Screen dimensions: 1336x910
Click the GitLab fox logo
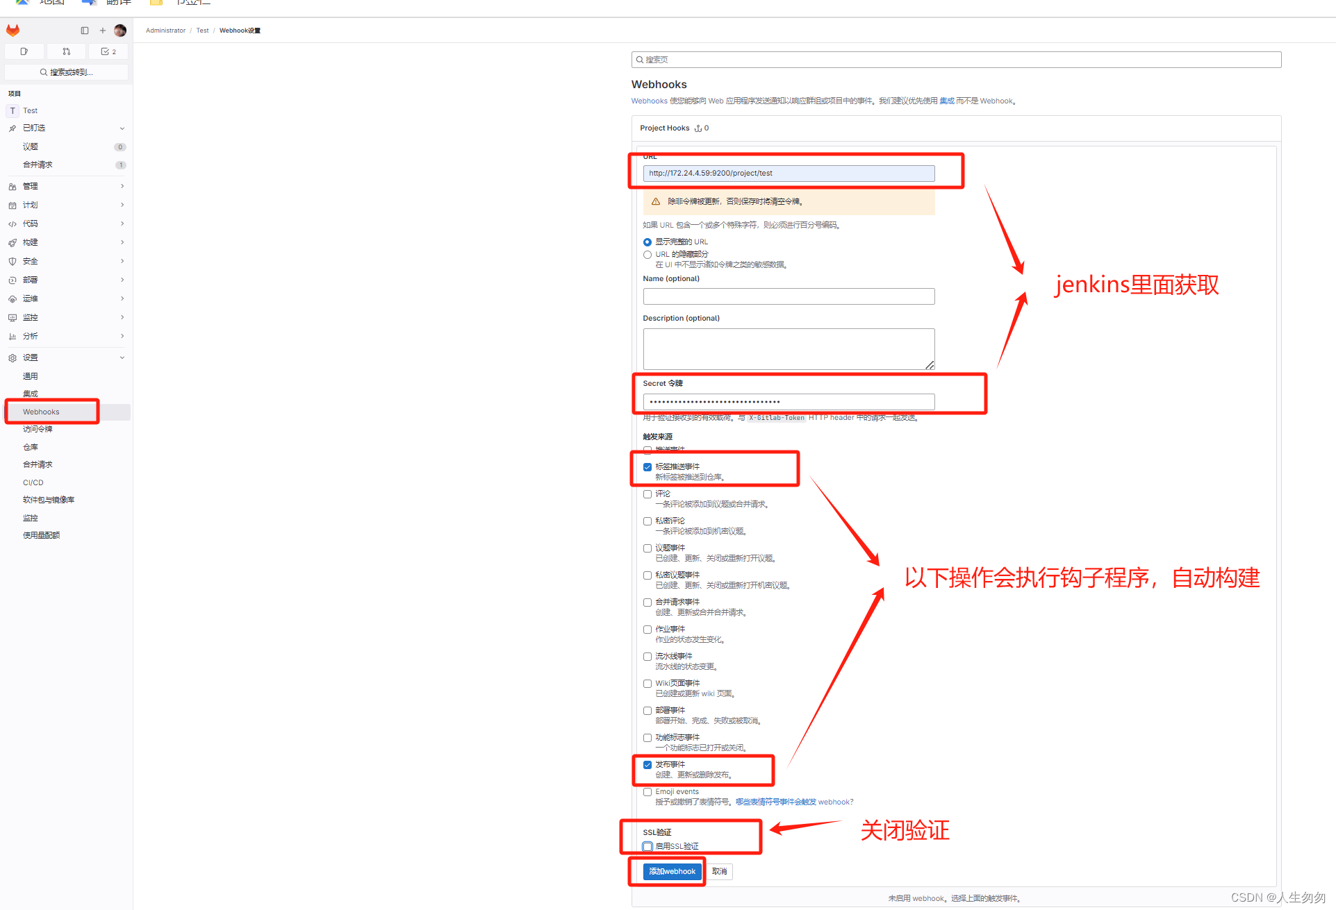click(13, 31)
